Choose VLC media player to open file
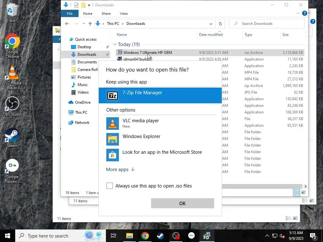Image resolution: width=323 pixels, height=242 pixels. pos(160,123)
